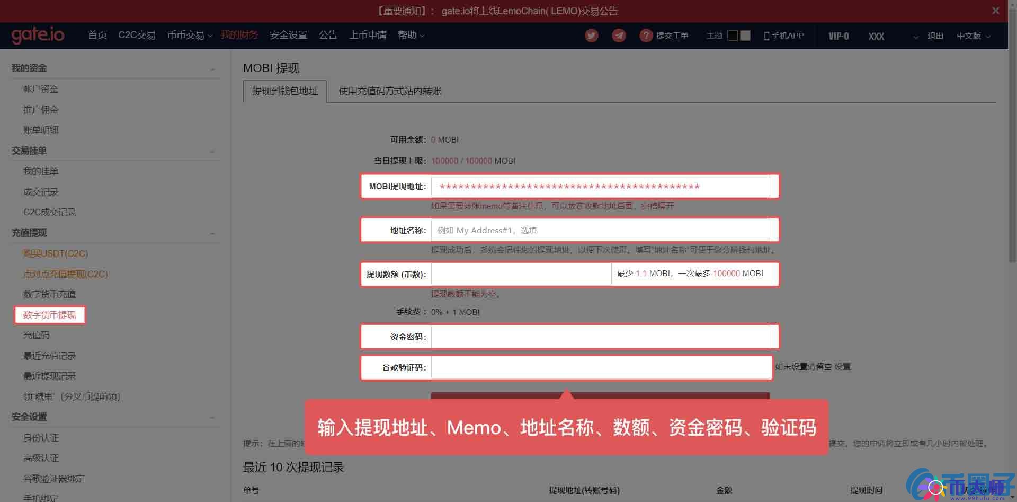Screen dimensions: 1017x502
Task: Open 最近充值记录 in the sidebar
Action: 50,356
